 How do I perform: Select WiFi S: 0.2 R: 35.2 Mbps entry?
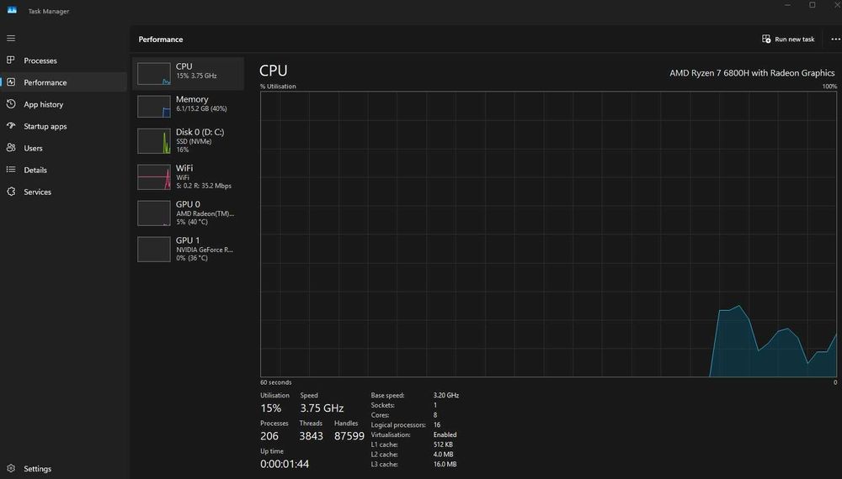click(188, 176)
